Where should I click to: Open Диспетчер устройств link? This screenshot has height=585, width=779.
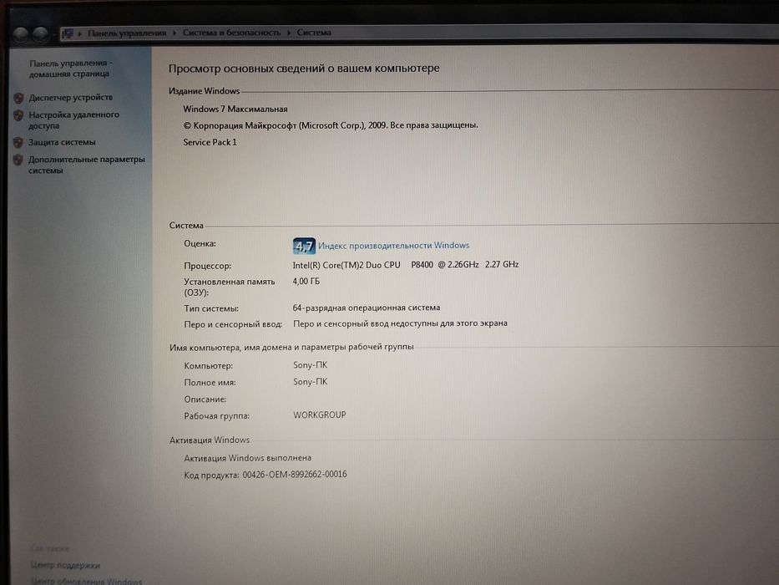[x=70, y=98]
